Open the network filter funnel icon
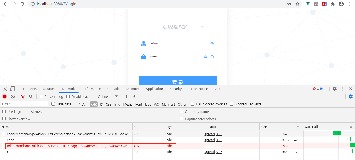355x160 pixels. click(23, 96)
